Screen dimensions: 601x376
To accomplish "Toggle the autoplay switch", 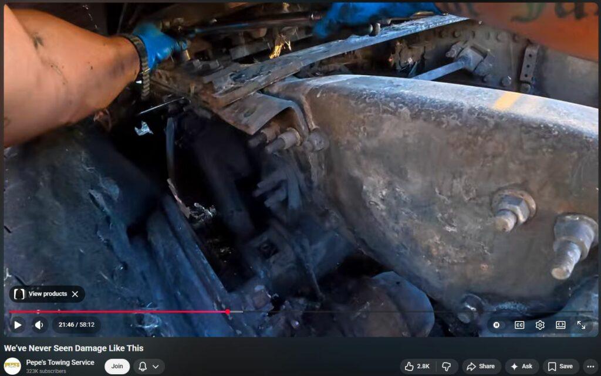I will [x=497, y=324].
